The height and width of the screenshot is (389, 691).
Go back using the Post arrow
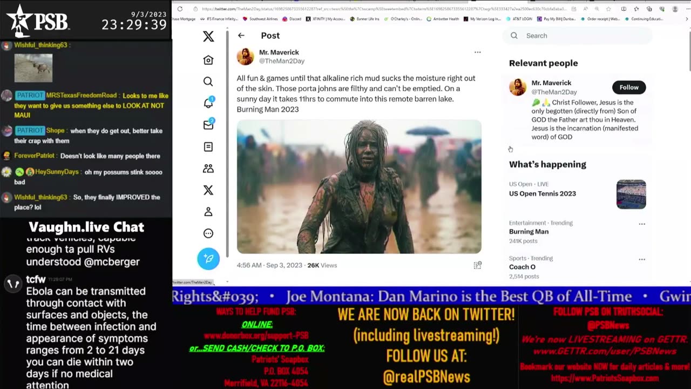(241, 36)
